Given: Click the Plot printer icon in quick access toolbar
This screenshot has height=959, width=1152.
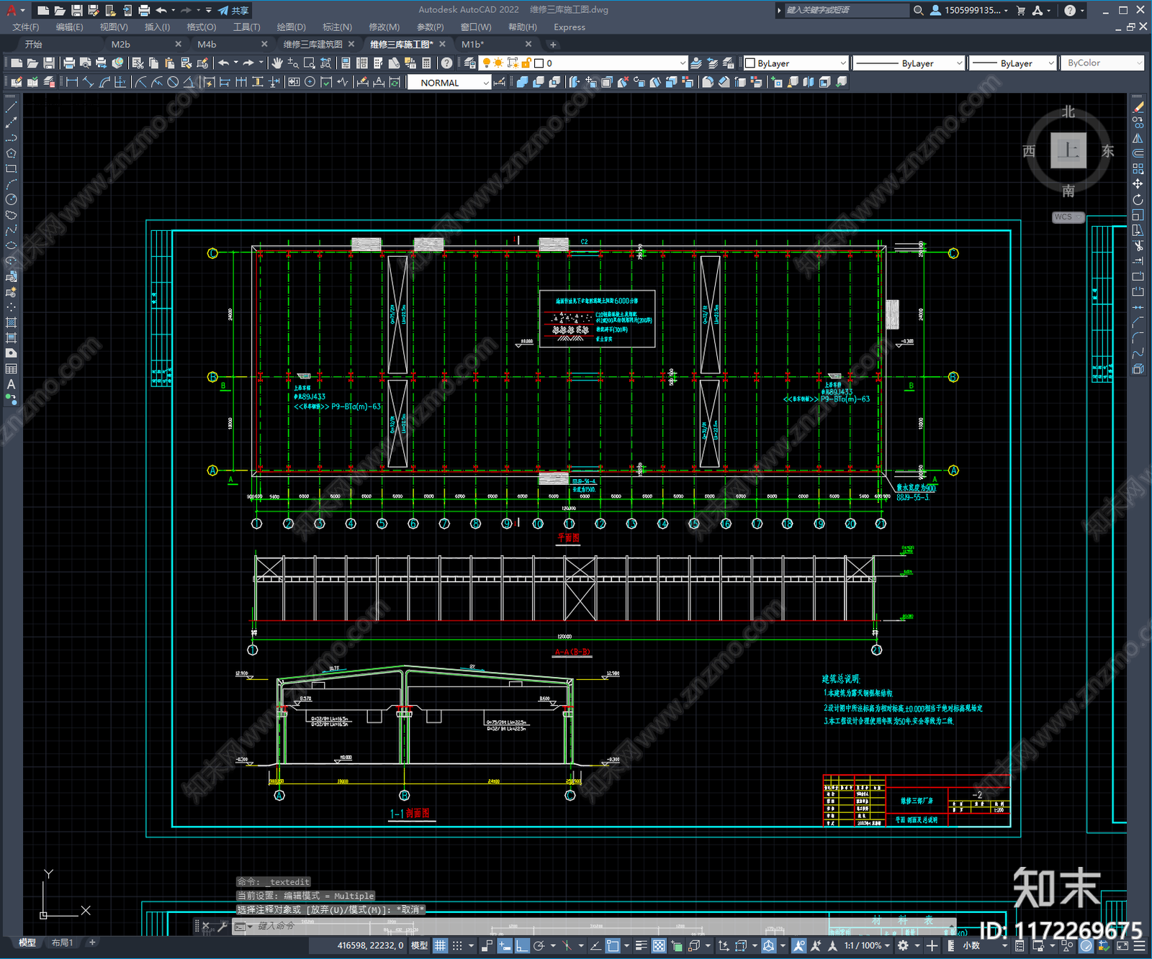Looking at the screenshot, I should coord(144,11).
